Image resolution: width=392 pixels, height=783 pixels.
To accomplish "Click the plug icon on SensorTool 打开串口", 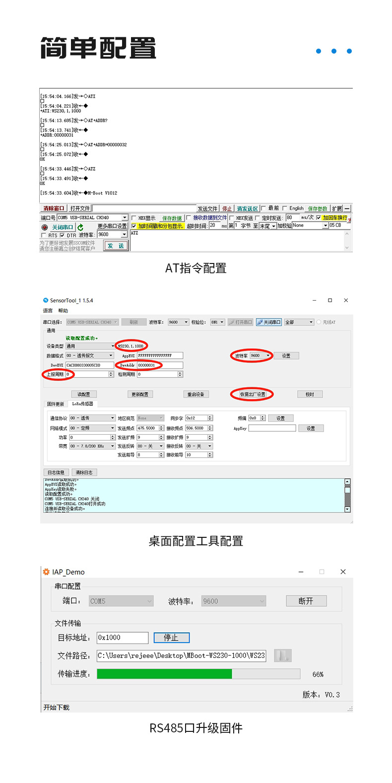I will (232, 322).
